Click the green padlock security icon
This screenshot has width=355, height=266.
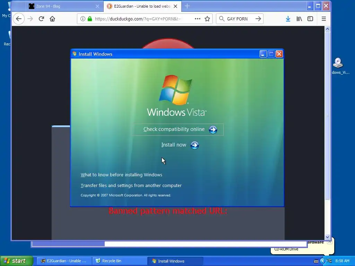click(x=90, y=19)
